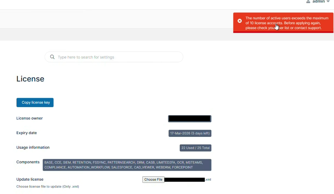
Task: Click the redacted License owner value
Action: (x=189, y=119)
